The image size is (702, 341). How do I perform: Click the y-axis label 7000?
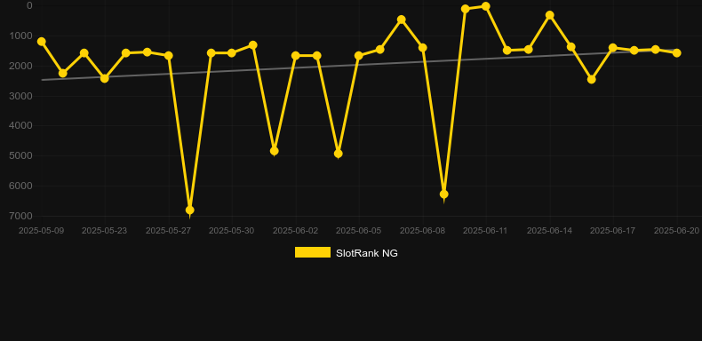coord(20,216)
